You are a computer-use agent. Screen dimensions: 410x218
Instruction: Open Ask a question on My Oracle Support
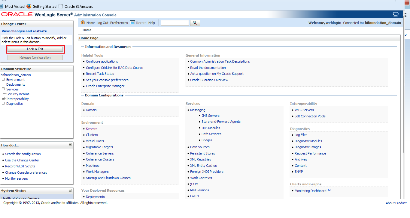pos(217,74)
